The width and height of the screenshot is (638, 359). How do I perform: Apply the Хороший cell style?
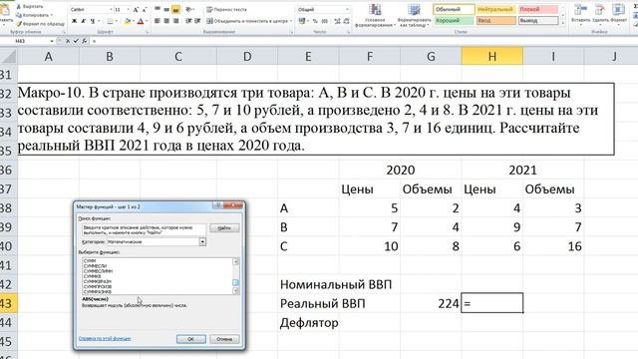(x=454, y=20)
